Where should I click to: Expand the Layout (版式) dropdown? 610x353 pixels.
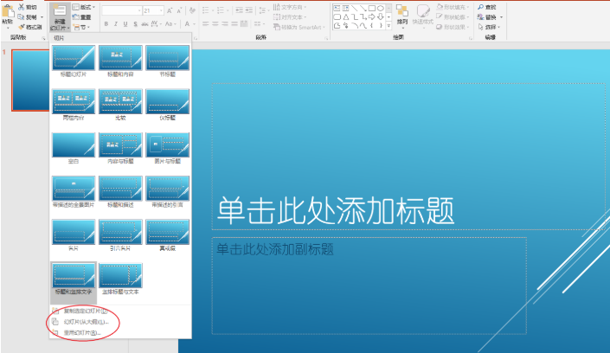86,7
